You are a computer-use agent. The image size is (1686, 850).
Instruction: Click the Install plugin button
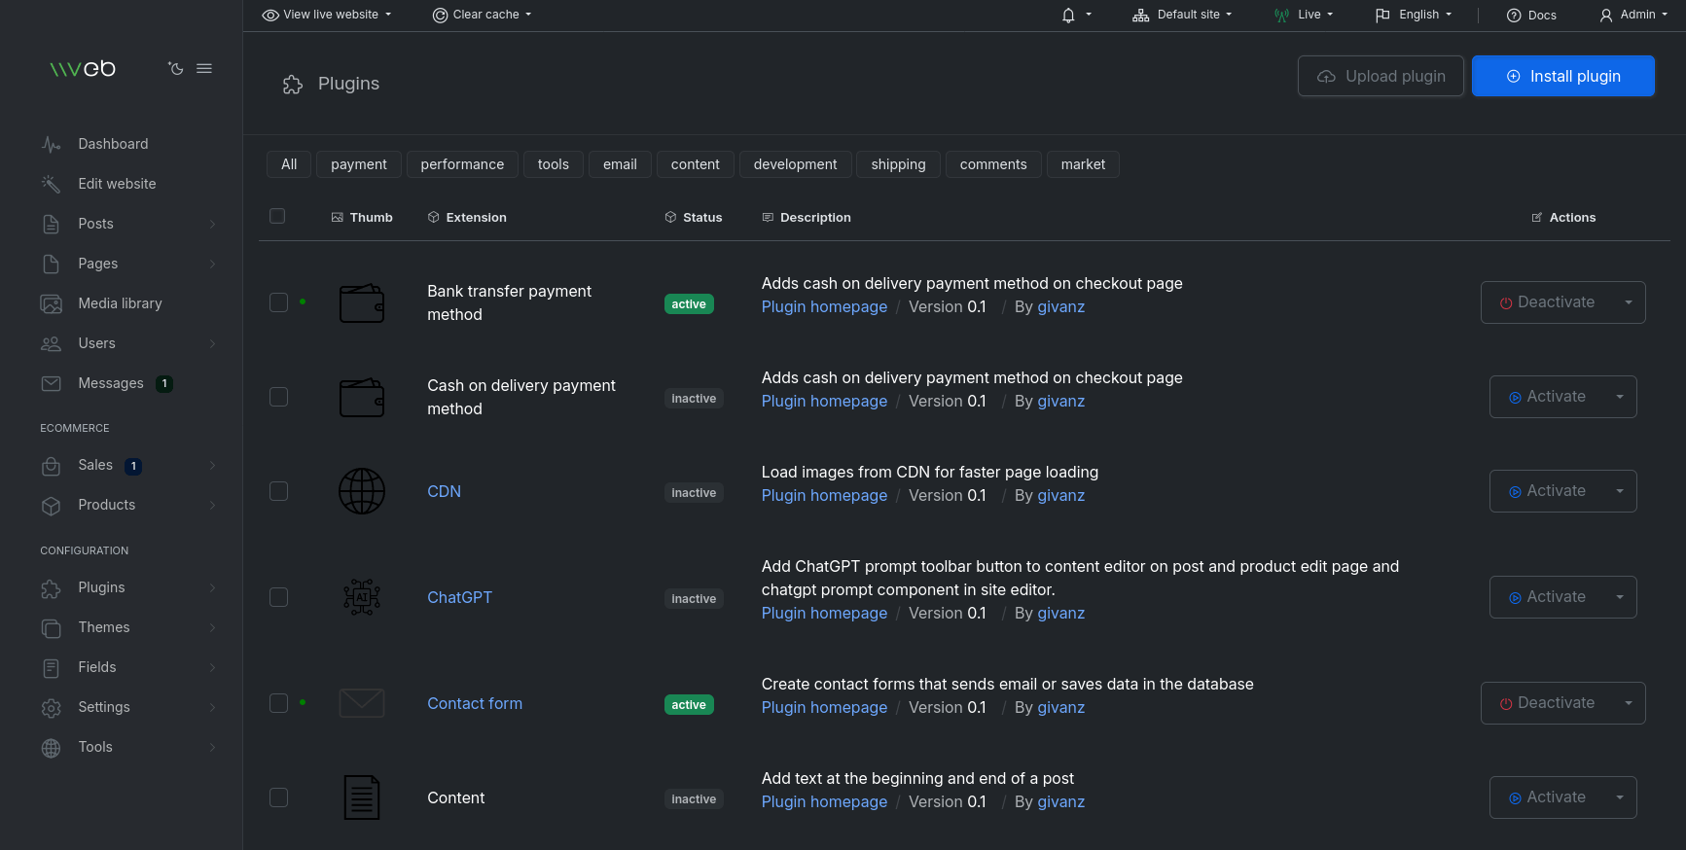[1562, 76]
